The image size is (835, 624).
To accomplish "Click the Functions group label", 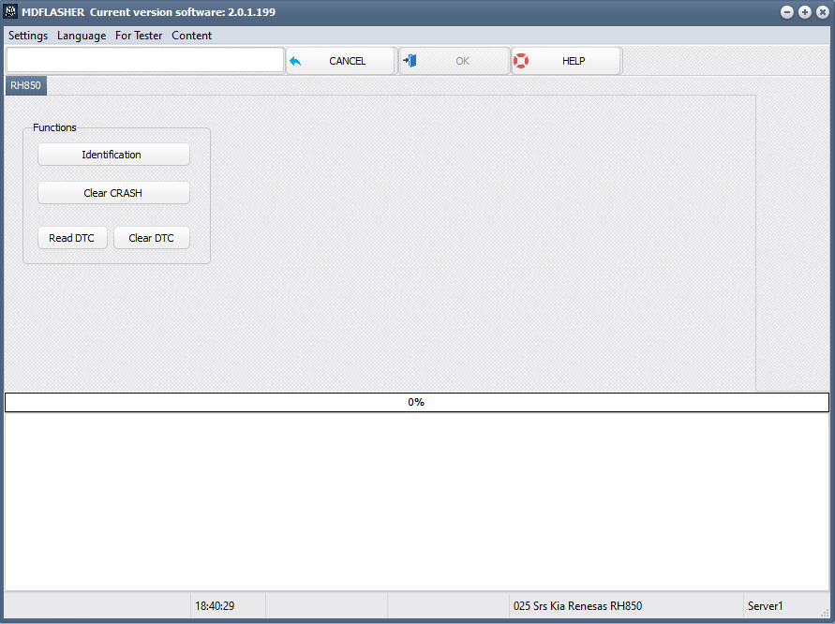I will (54, 127).
